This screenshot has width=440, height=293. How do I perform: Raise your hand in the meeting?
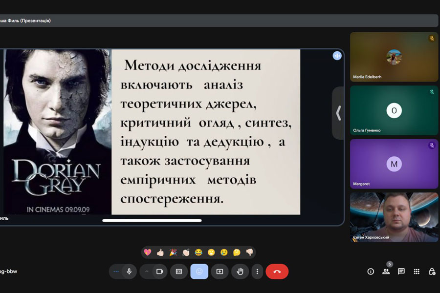240,272
